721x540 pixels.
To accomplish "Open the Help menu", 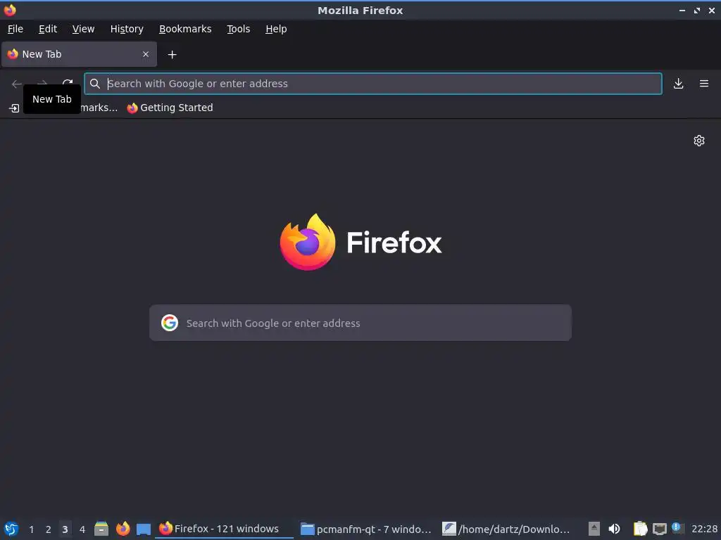I will (276, 29).
